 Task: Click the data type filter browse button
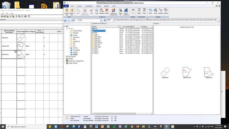point(219,20)
